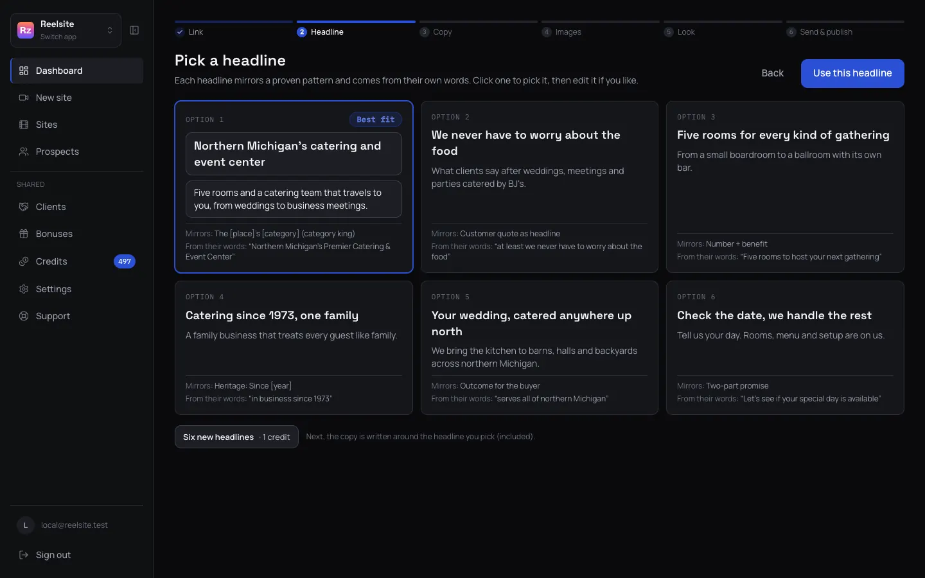The width and height of the screenshot is (925, 578).
Task: Click the user avatar letter L
Action: pos(26,525)
